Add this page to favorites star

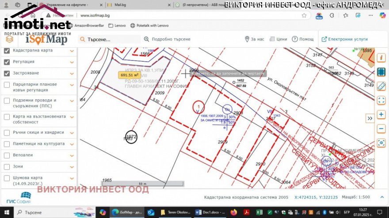point(304,15)
